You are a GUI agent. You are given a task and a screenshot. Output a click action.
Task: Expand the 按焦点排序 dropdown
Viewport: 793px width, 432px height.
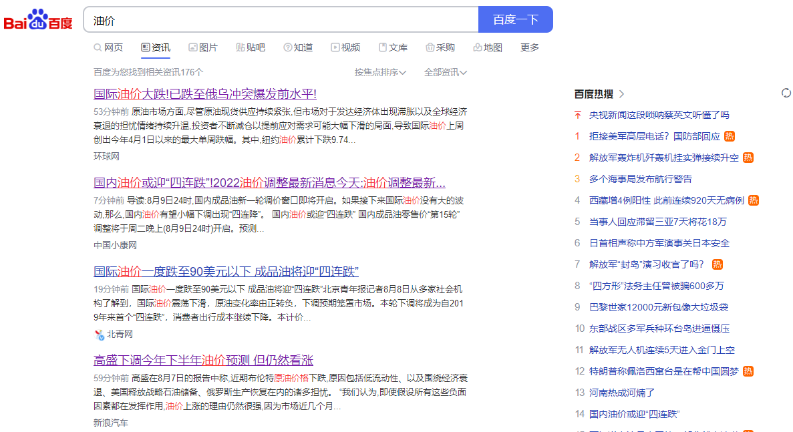click(x=380, y=72)
